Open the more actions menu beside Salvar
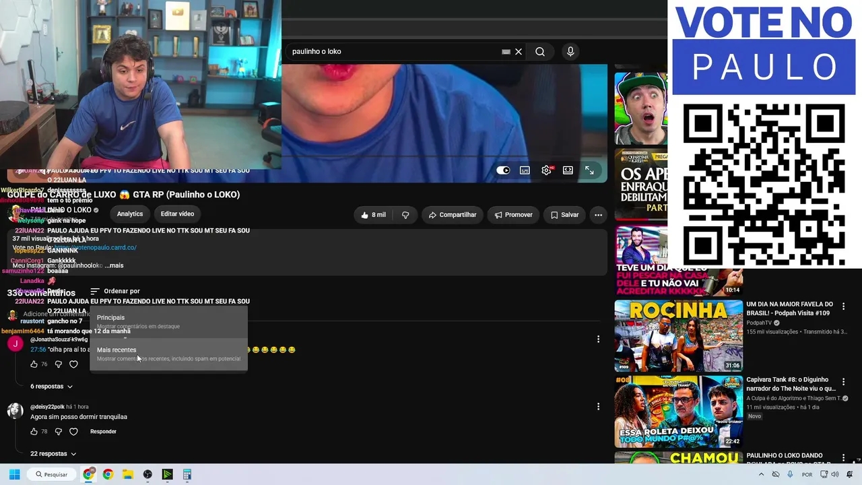The width and height of the screenshot is (862, 485). [598, 215]
